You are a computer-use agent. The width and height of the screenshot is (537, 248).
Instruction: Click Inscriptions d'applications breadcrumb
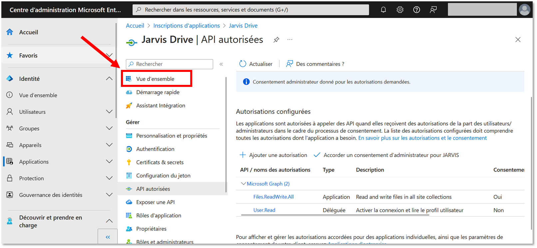187,26
